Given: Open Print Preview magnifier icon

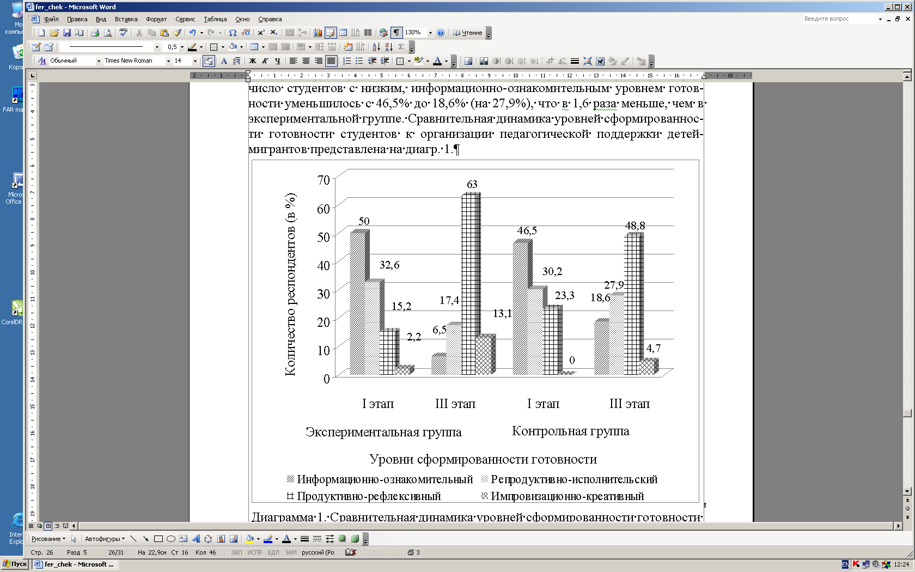Looking at the screenshot, I should click(x=107, y=33).
